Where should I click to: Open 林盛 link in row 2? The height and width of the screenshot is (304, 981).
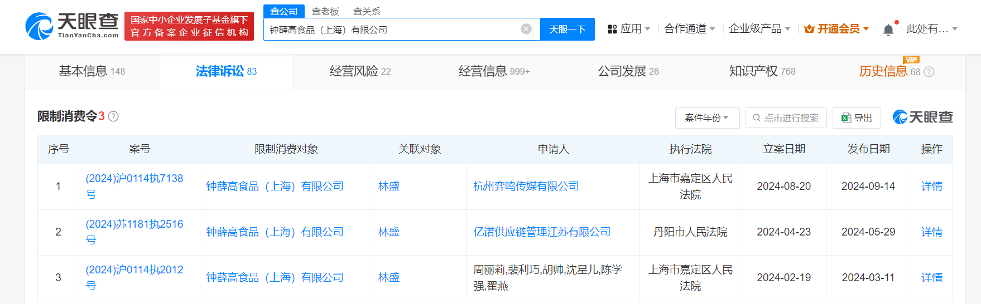click(x=389, y=232)
